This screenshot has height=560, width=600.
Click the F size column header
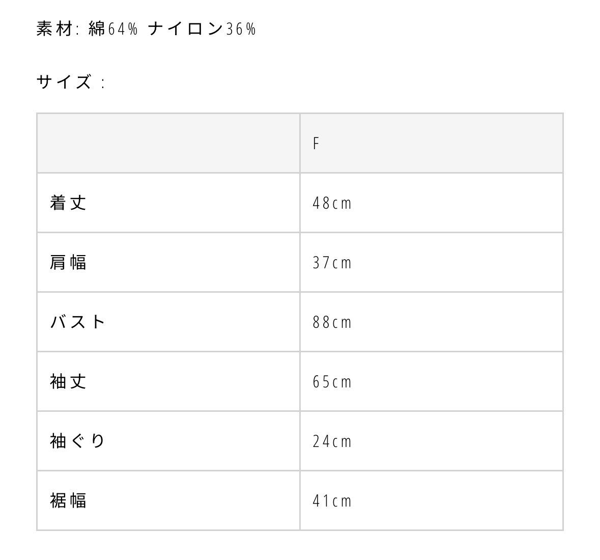tap(316, 144)
